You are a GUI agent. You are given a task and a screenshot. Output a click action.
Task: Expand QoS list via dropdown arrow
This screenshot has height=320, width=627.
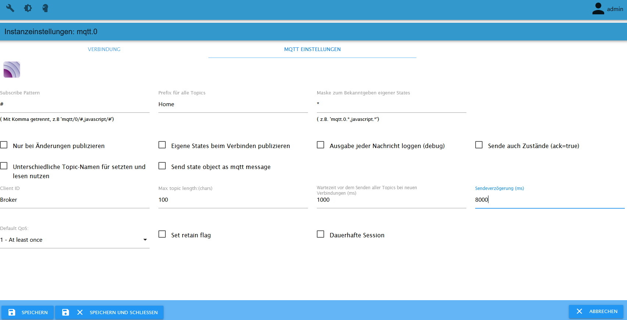[x=145, y=240]
